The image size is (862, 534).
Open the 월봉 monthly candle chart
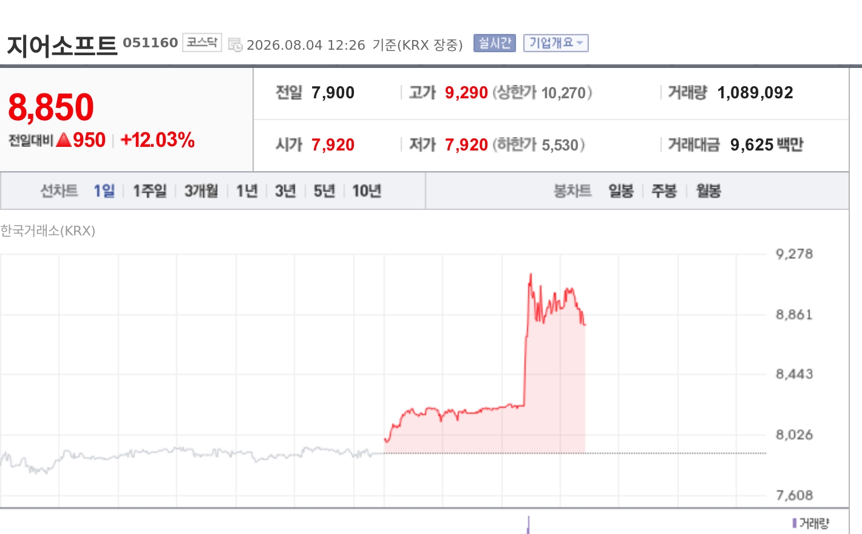tap(708, 191)
